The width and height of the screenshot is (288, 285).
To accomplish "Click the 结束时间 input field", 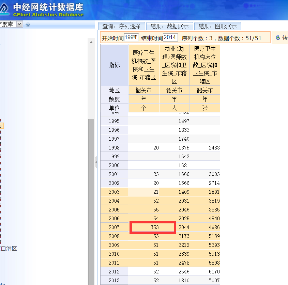I will pos(170,37).
